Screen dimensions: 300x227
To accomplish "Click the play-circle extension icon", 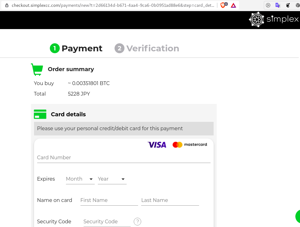I will click(268, 5).
